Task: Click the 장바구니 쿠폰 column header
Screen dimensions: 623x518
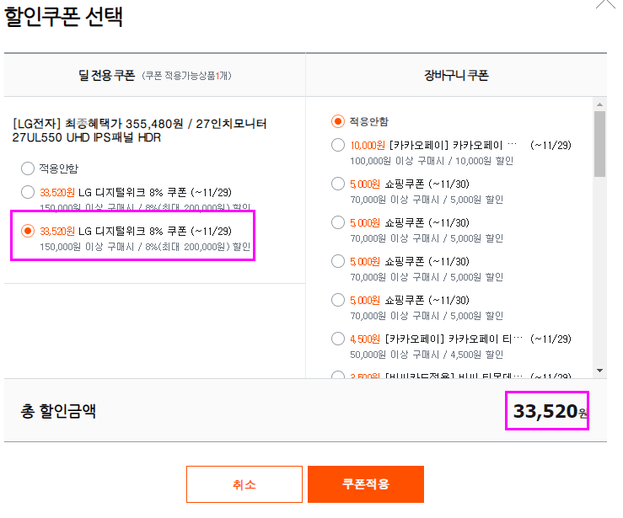Action: 456,75
